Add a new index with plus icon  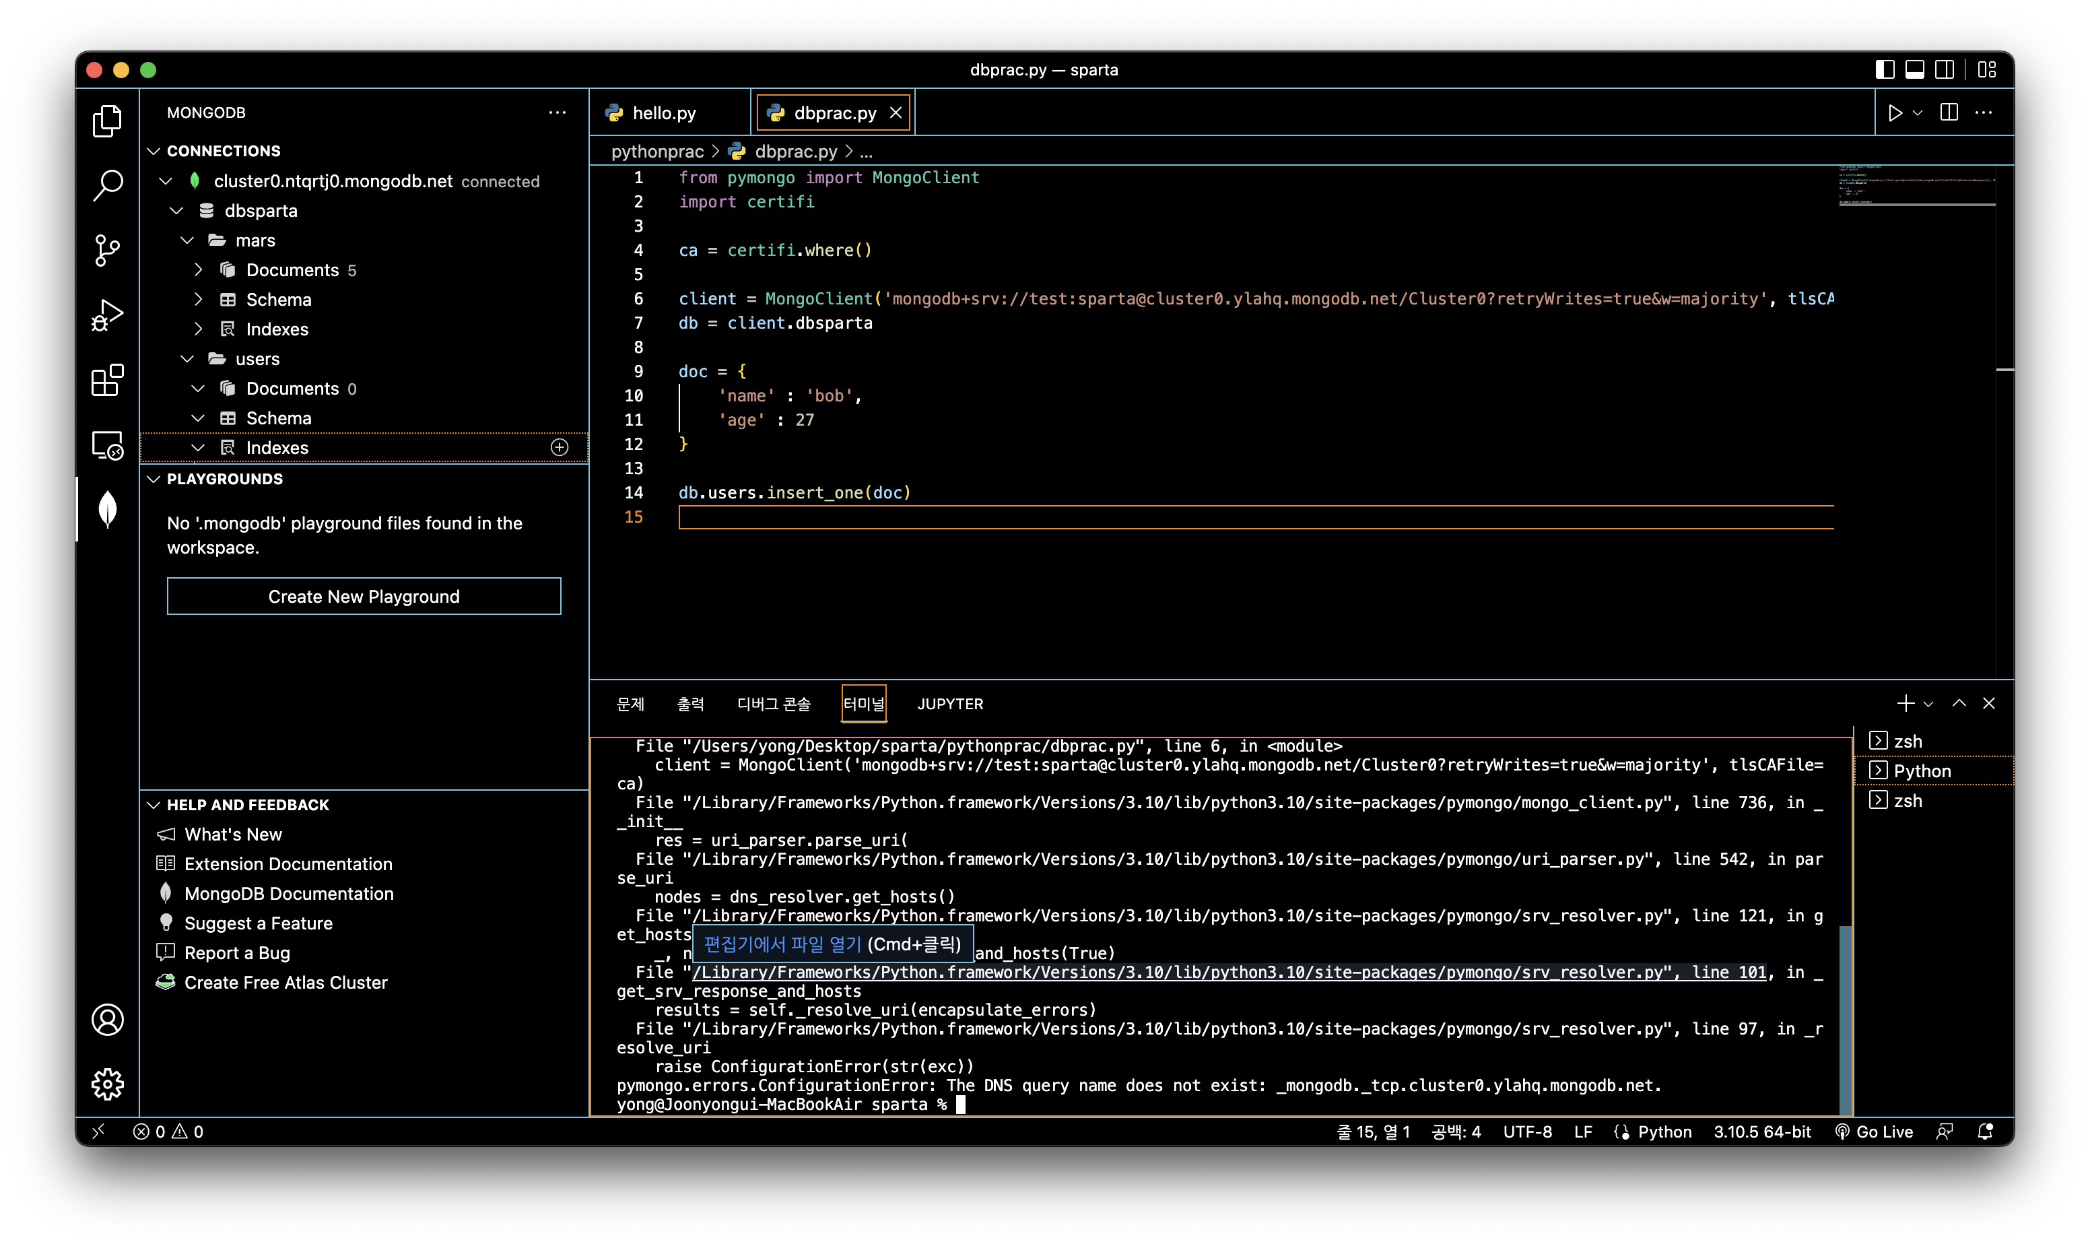coord(560,447)
